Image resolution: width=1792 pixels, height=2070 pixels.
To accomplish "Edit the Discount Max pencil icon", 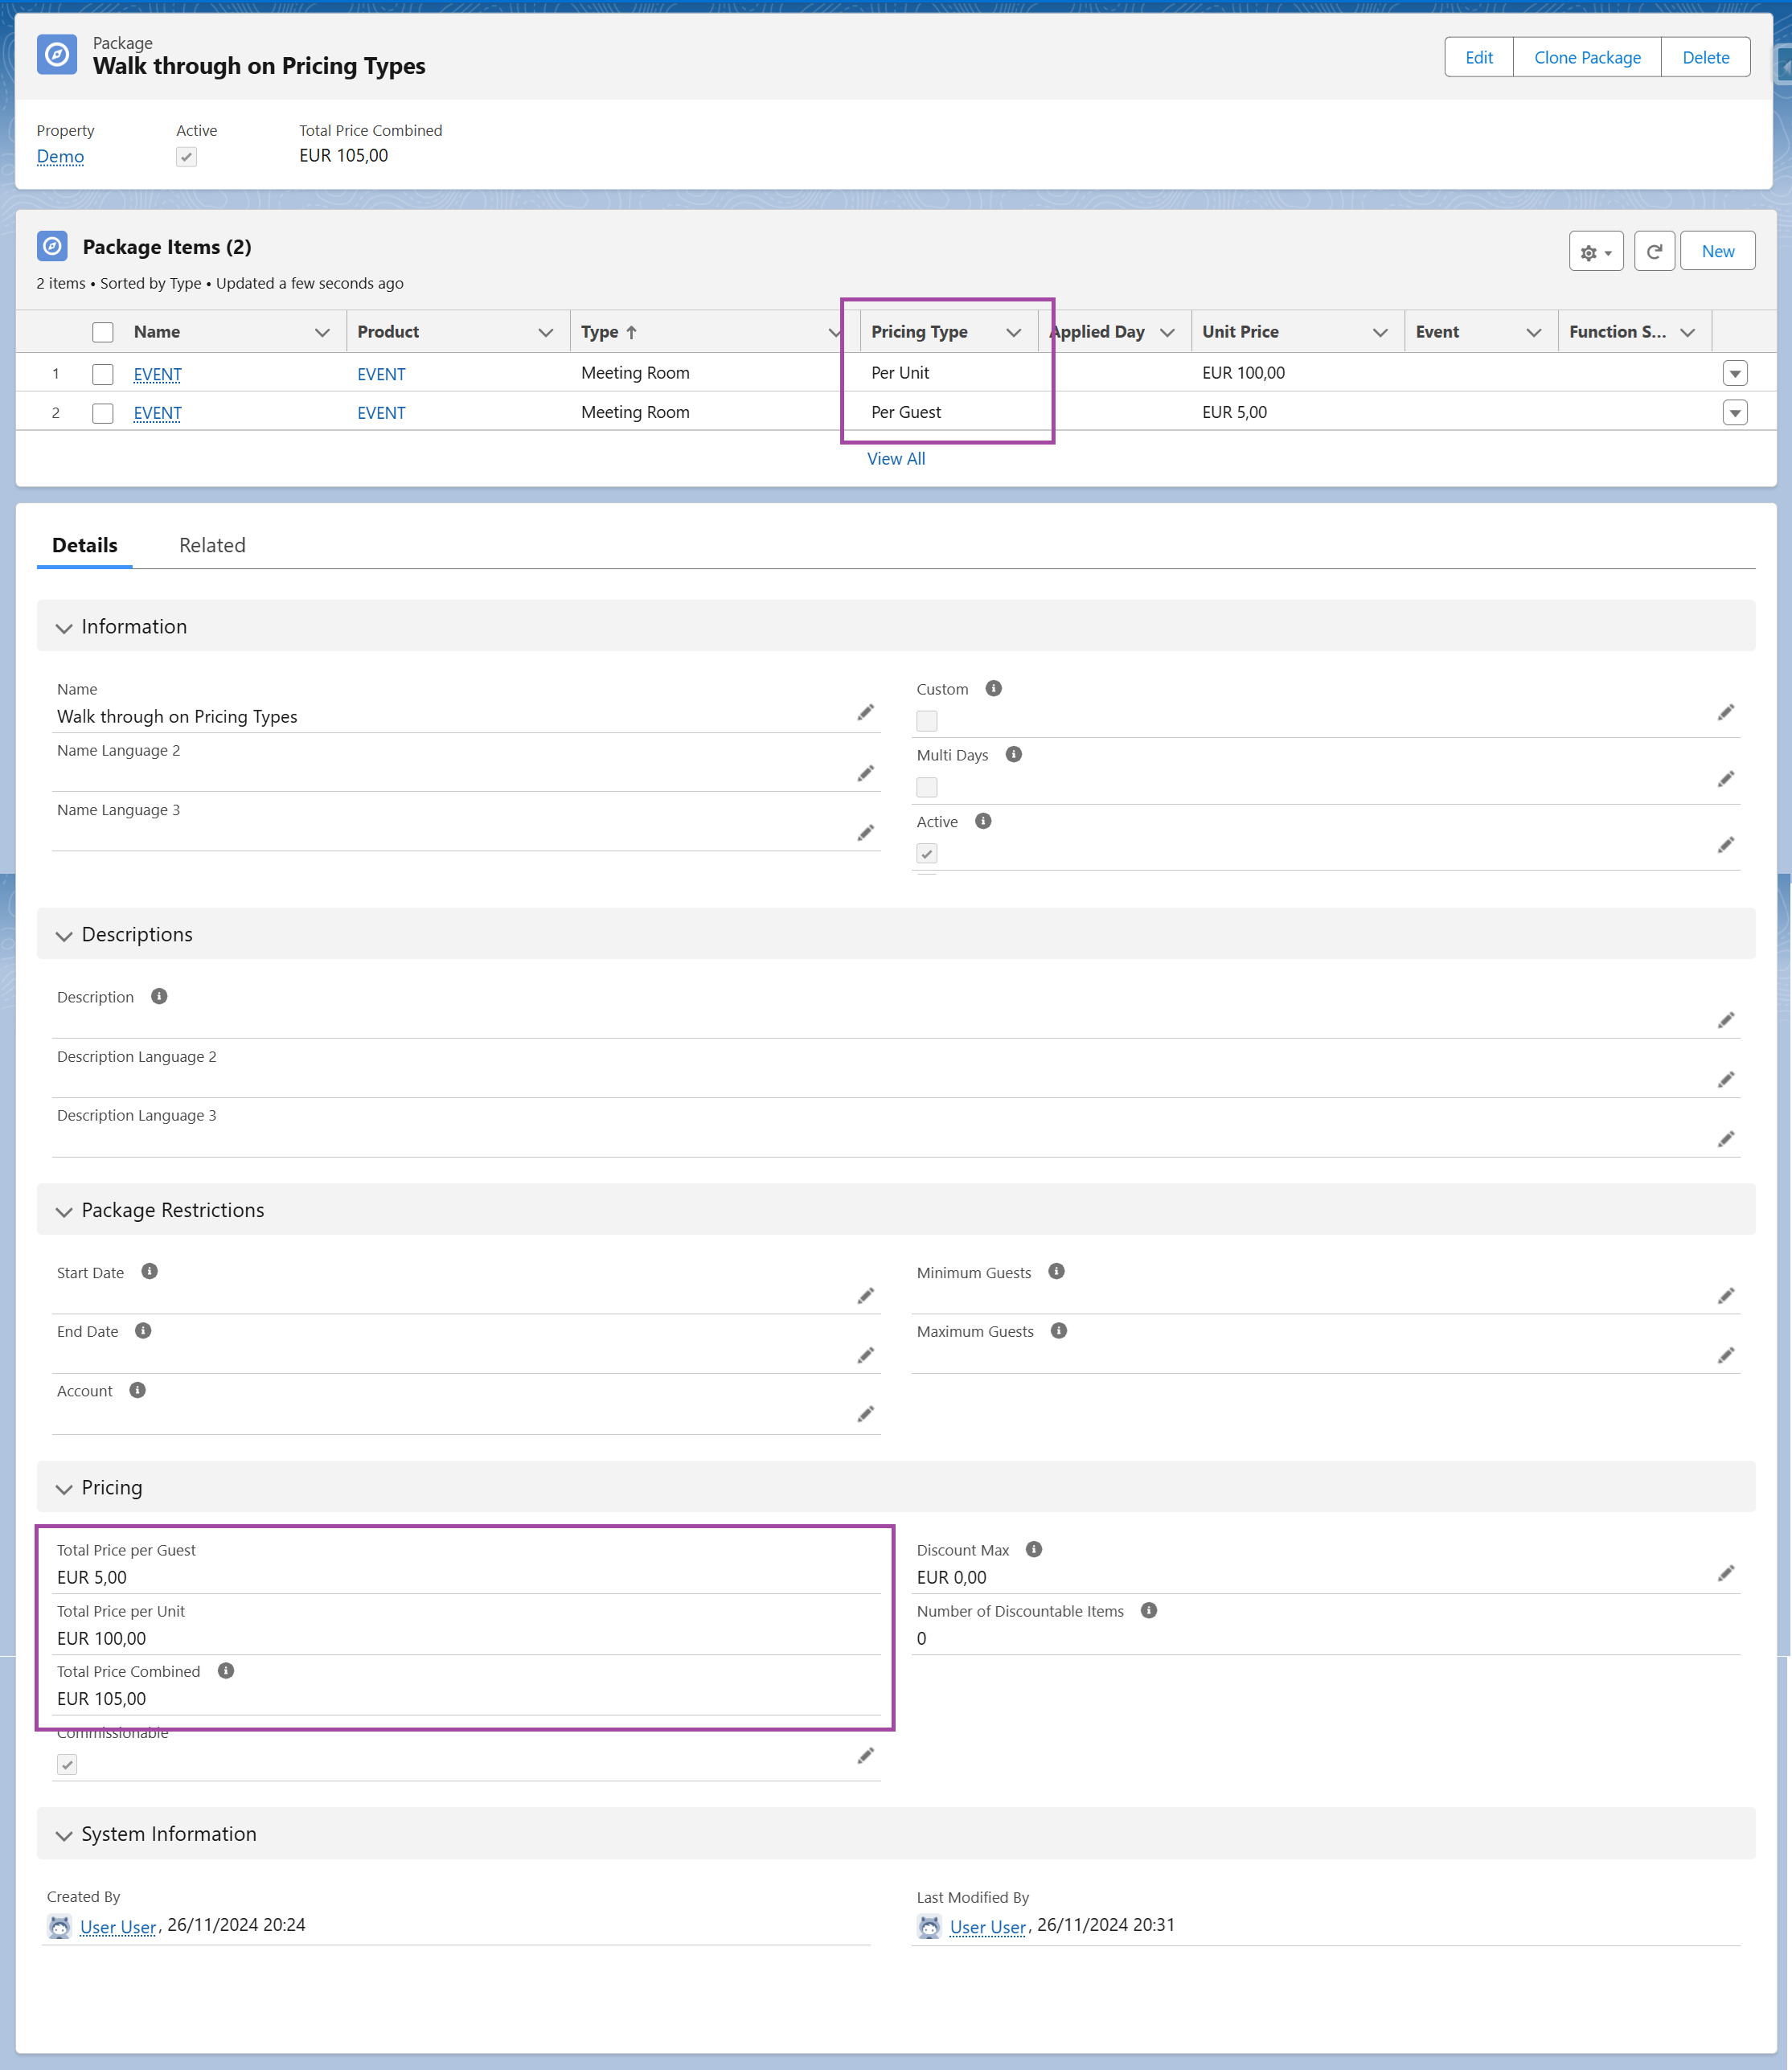I will [x=1726, y=1573].
